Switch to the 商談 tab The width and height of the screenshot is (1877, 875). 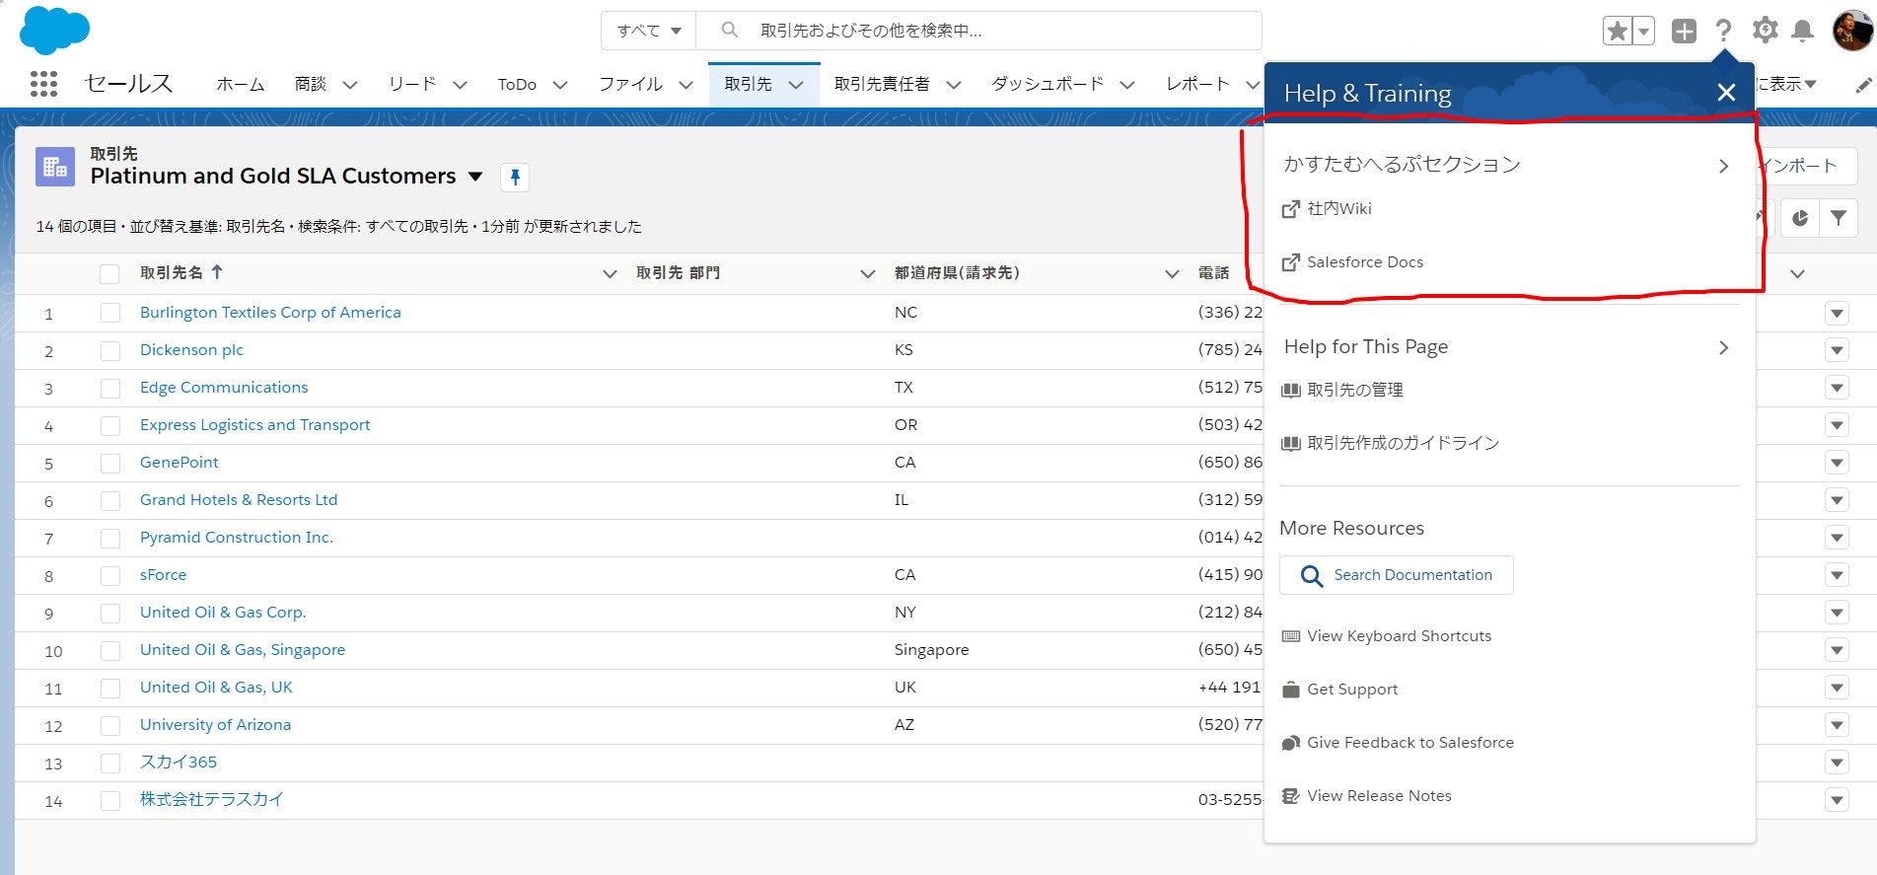[x=311, y=84]
